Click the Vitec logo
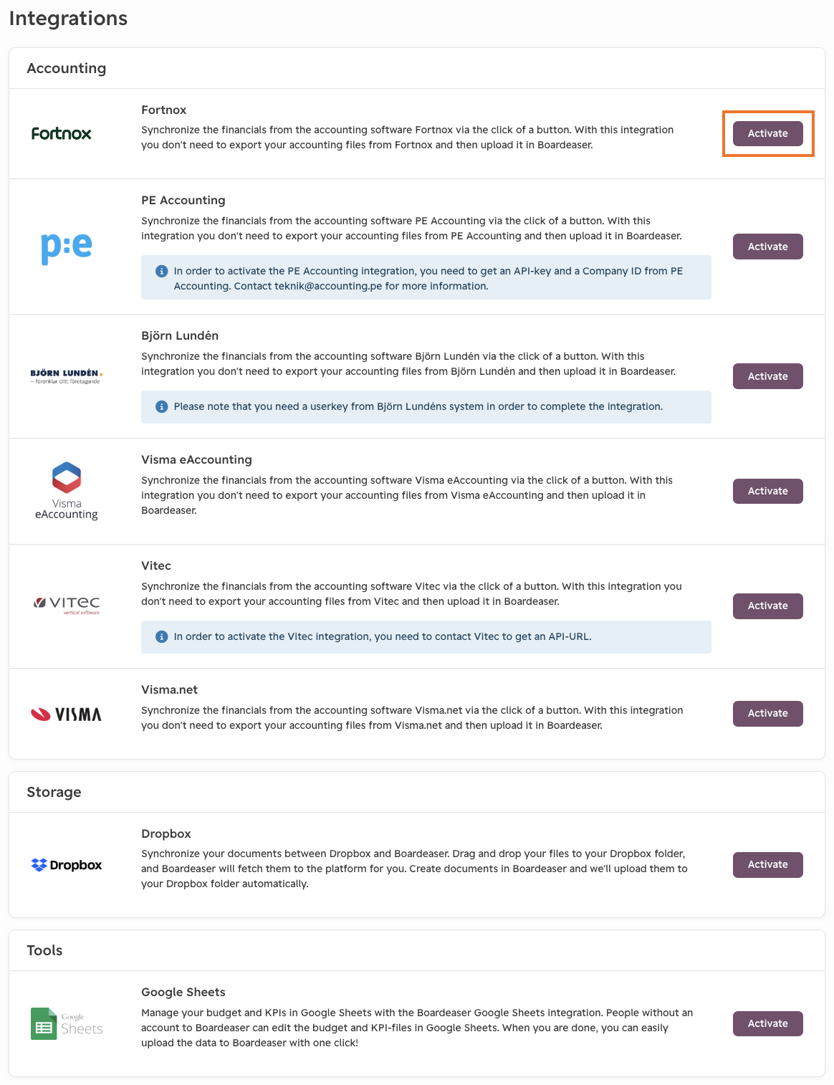The width and height of the screenshot is (834, 1085). tap(67, 606)
